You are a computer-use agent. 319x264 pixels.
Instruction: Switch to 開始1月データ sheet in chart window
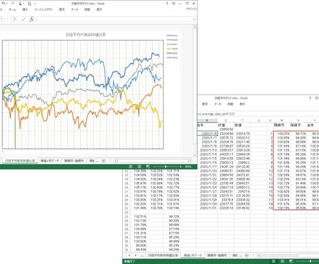pos(50,160)
